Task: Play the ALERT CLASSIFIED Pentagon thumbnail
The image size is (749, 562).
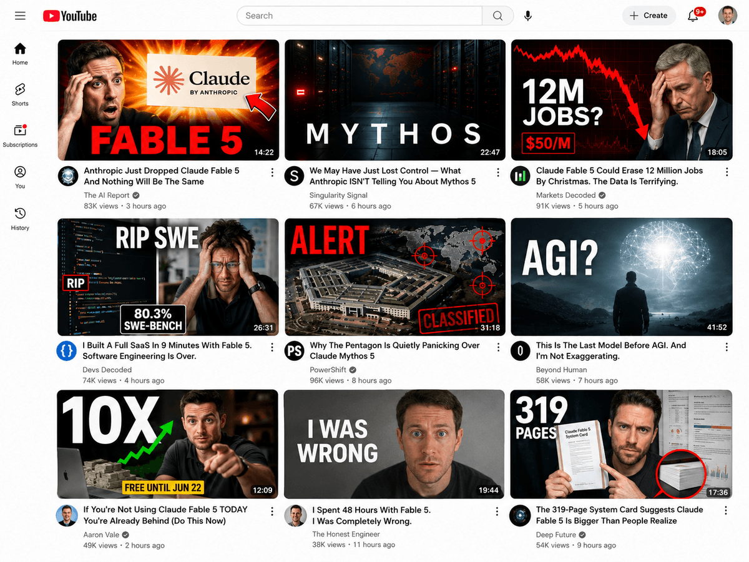Action: 395,277
